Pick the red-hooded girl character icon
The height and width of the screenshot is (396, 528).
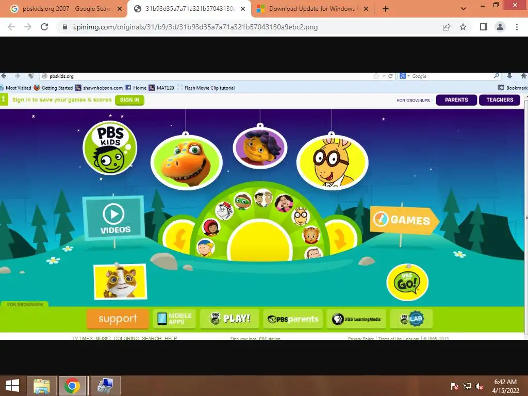(x=211, y=227)
